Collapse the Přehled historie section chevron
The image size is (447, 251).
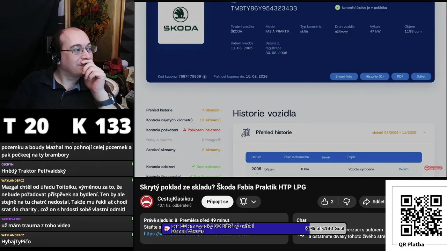pos(424,132)
